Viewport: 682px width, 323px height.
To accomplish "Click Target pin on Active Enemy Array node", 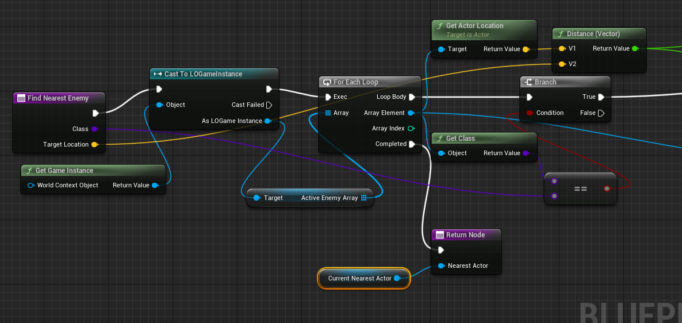I will click(256, 198).
